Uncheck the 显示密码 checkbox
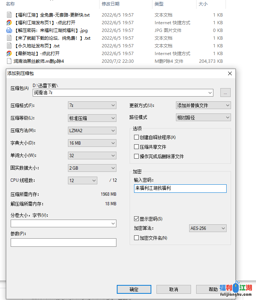 pos(137,219)
